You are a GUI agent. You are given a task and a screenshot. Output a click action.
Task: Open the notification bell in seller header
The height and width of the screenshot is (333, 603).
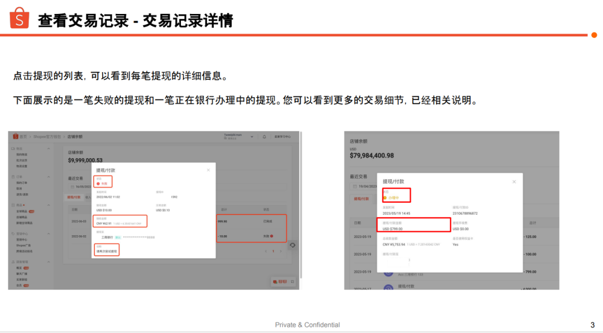(264, 136)
